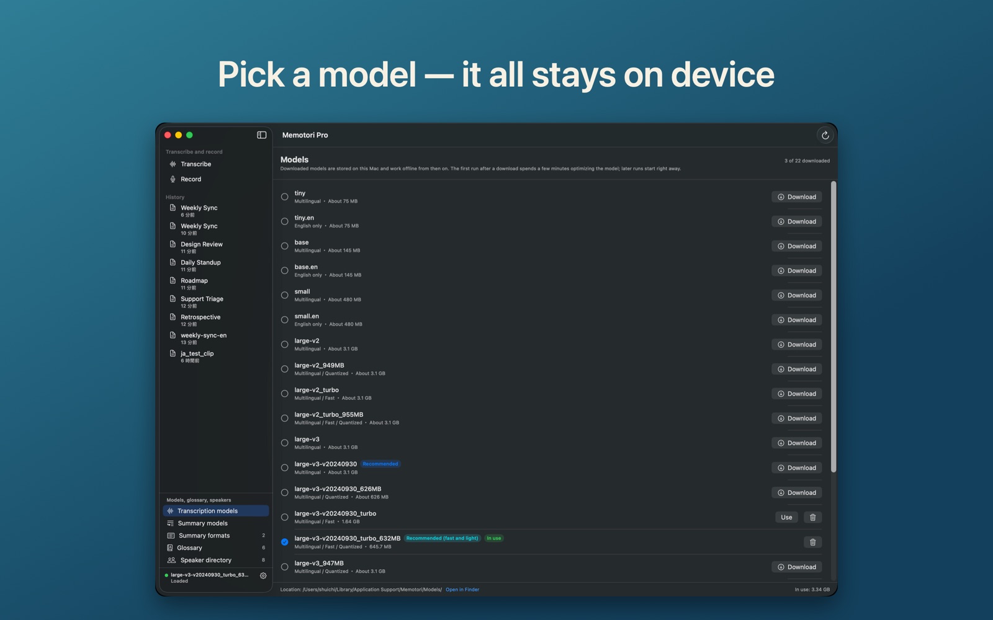Click the Speaker directory people icon
Viewport: 993px width, 620px height.
(x=171, y=560)
